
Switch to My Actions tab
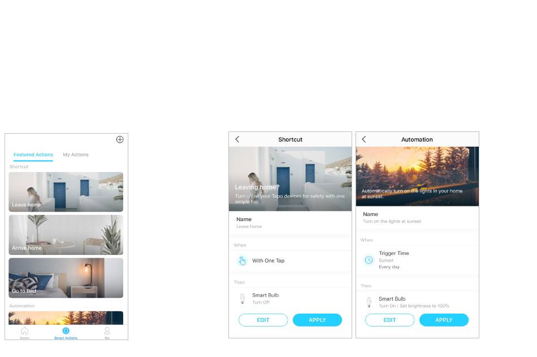[x=76, y=155]
